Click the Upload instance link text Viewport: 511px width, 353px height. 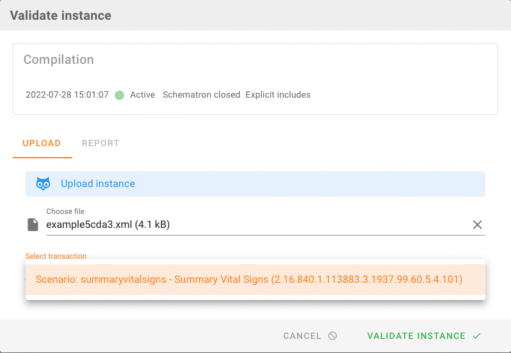(98, 184)
